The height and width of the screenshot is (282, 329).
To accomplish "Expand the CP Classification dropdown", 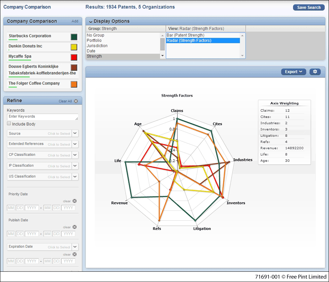I will (x=75, y=155).
